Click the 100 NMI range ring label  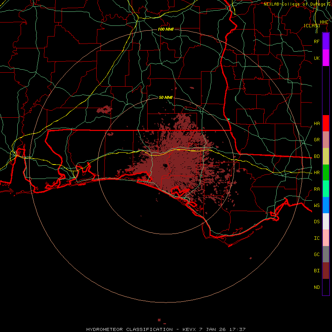[166, 29]
